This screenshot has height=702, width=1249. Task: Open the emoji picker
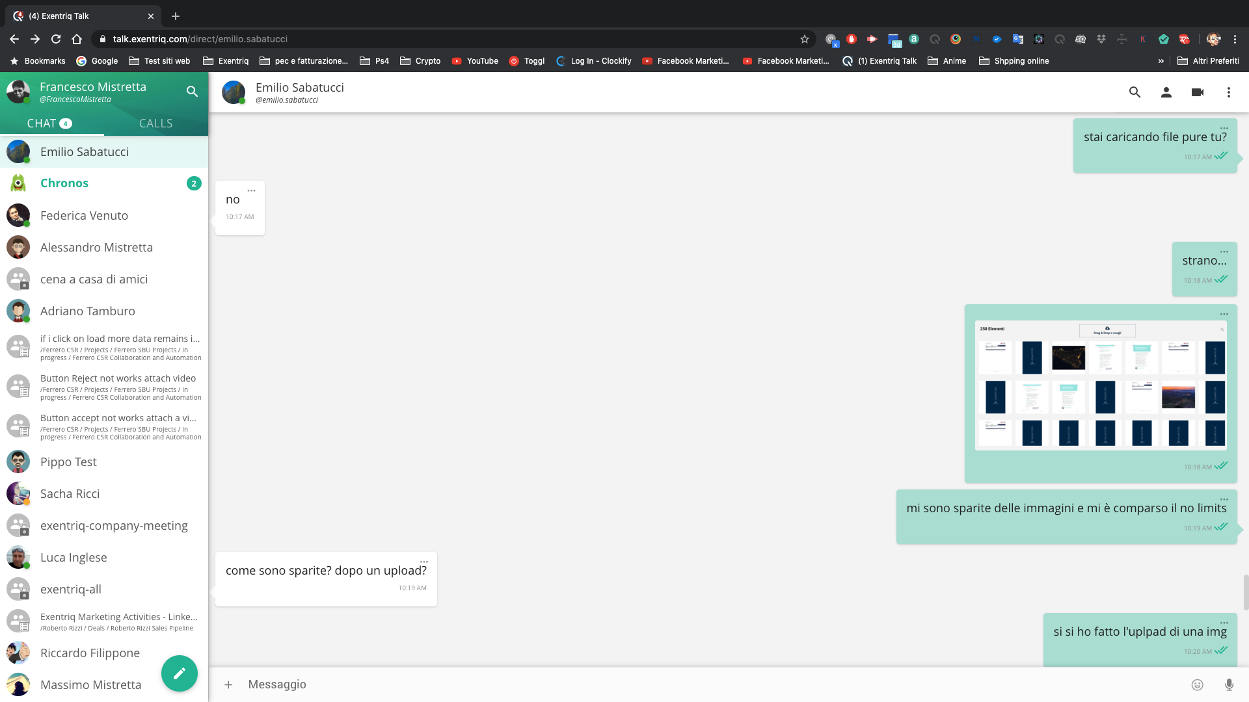tap(1197, 684)
